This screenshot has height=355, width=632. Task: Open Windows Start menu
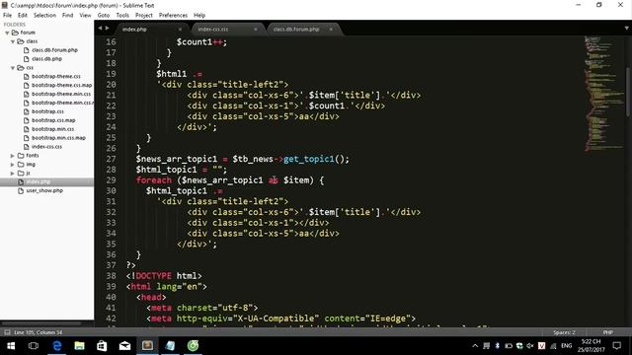(11, 346)
